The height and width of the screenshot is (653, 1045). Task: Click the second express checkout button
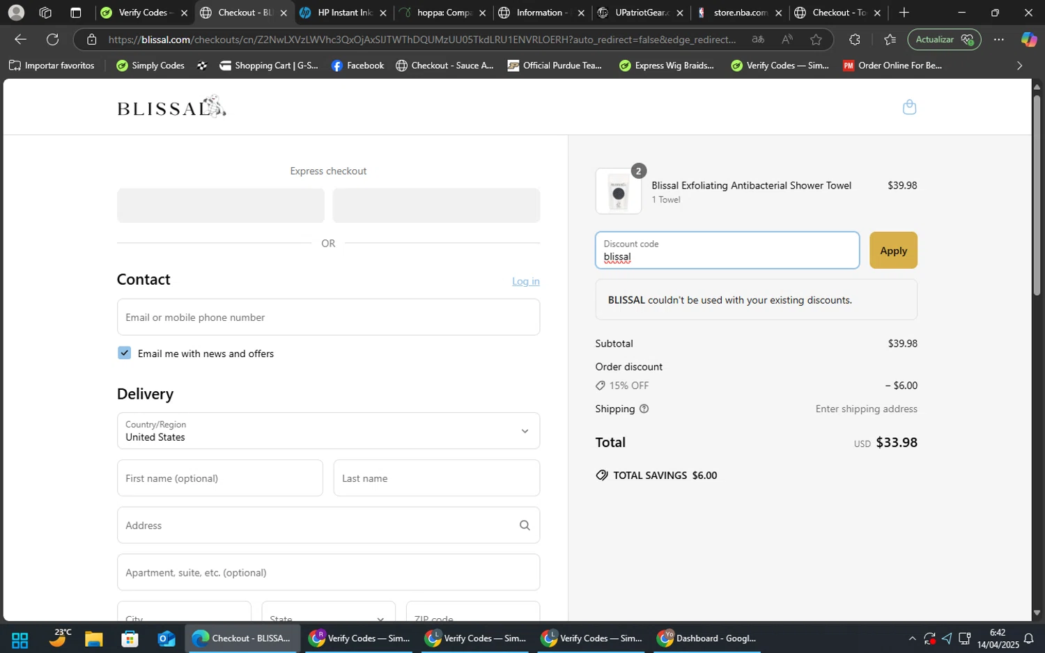[x=436, y=205]
